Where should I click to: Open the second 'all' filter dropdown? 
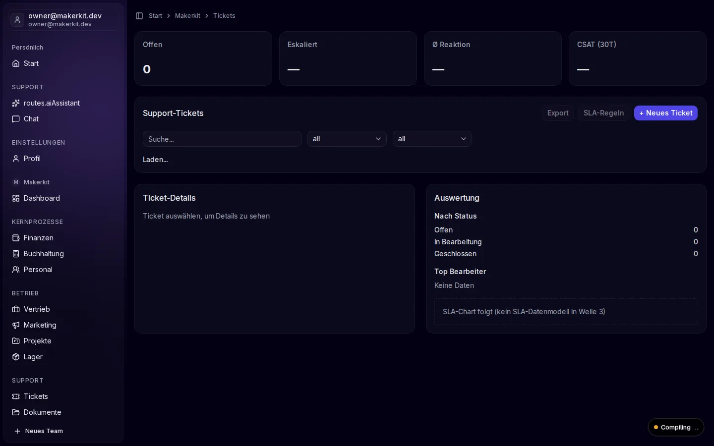(x=432, y=139)
